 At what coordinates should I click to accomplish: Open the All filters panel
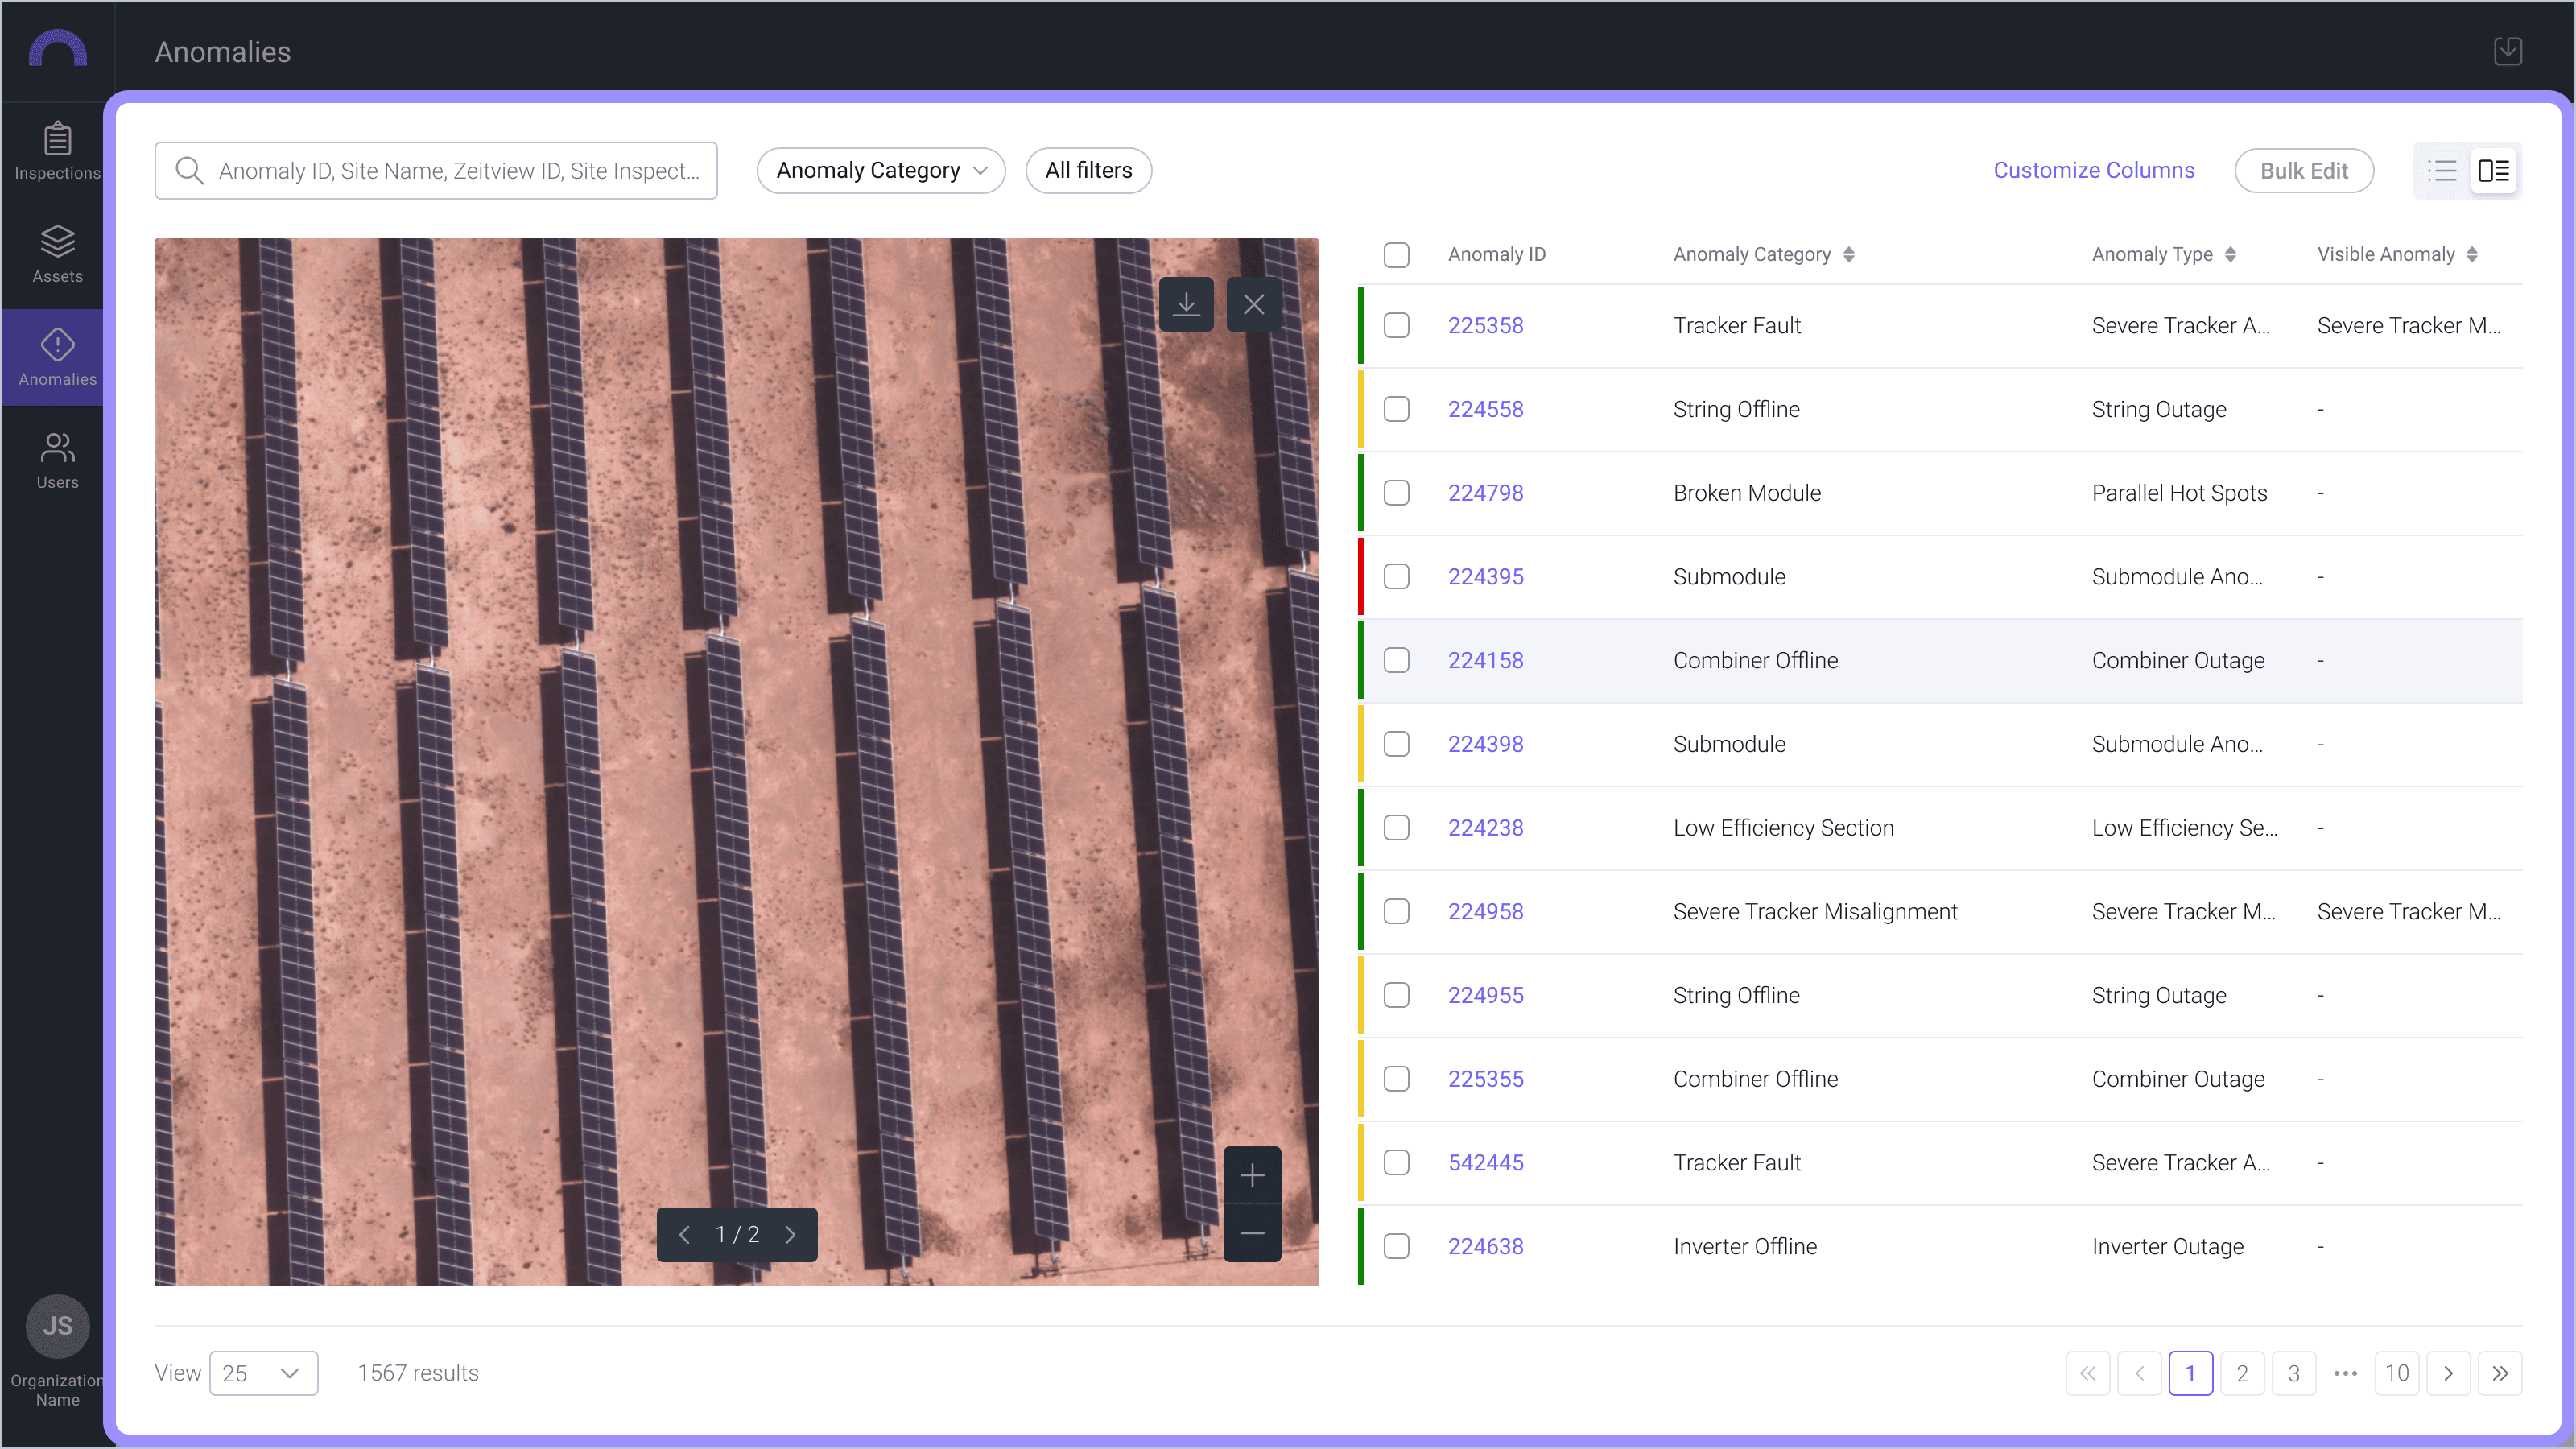(x=1088, y=171)
